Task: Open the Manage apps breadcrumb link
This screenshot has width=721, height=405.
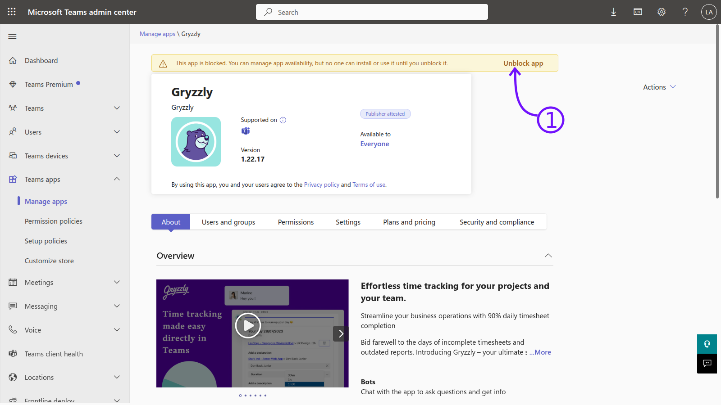Action: [x=157, y=34]
